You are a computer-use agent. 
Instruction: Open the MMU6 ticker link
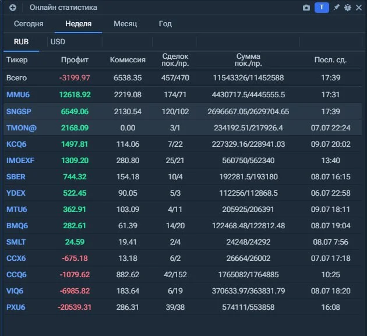[x=18, y=94]
